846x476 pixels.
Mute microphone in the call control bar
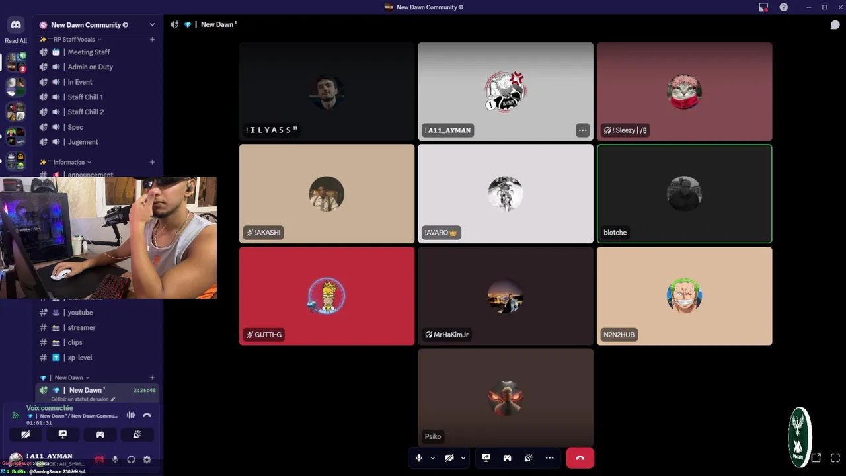click(418, 457)
